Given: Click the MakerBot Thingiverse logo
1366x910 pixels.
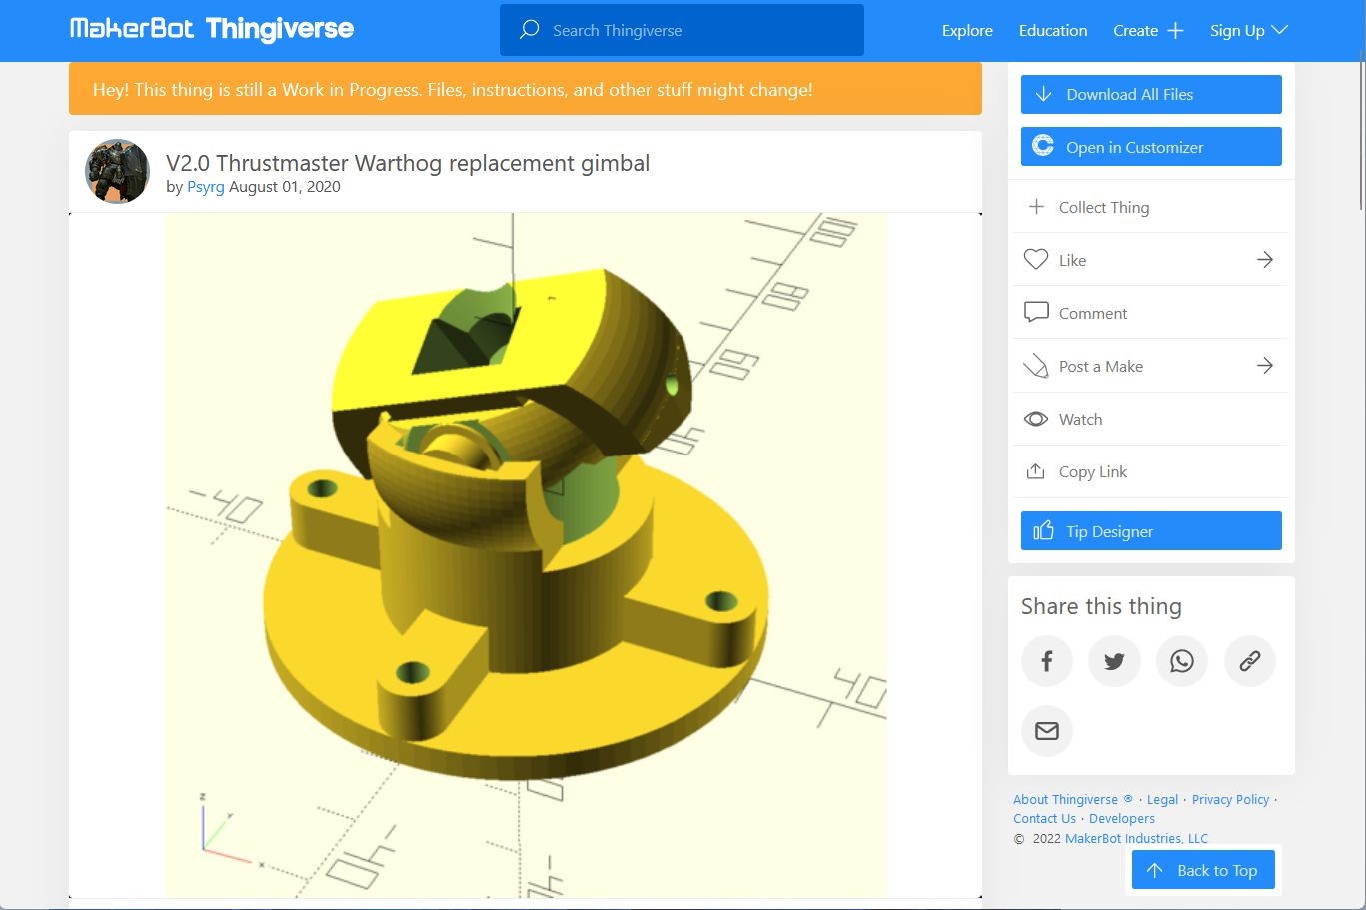Looking at the screenshot, I should (x=212, y=29).
